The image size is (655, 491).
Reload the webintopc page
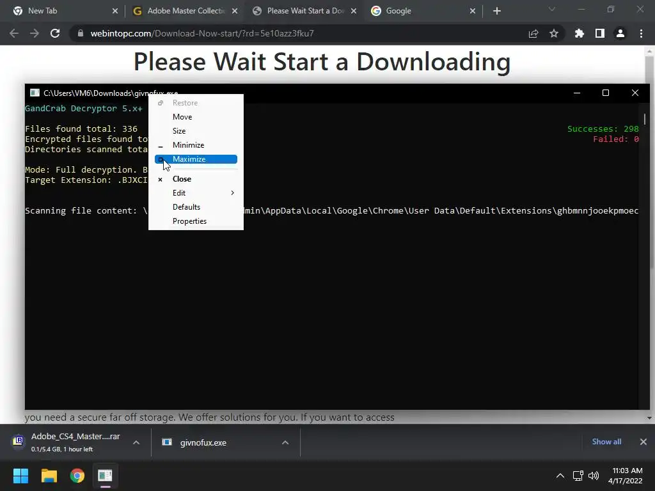tap(55, 33)
